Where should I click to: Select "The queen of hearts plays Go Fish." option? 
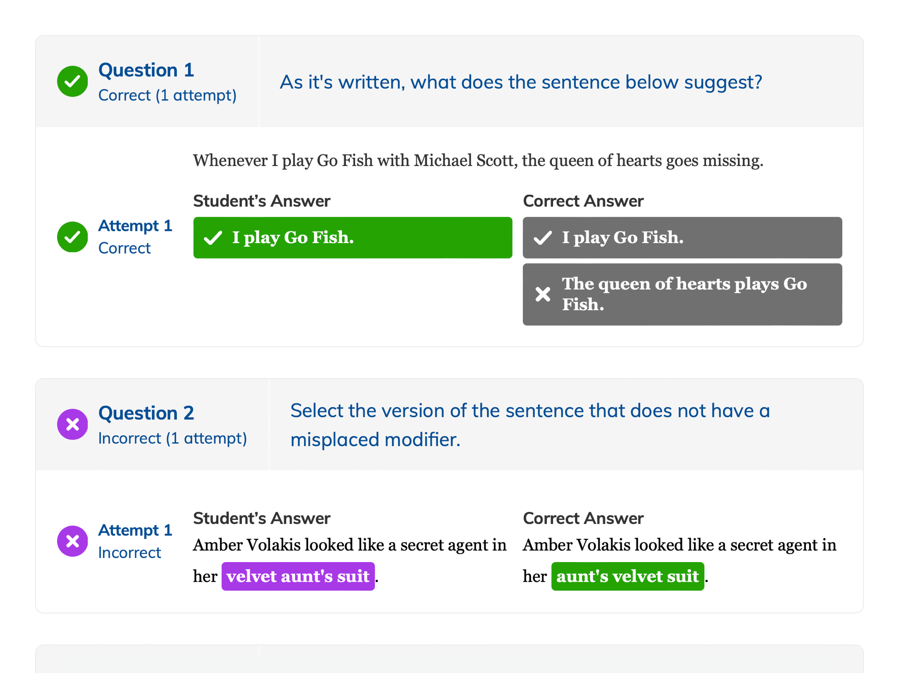pyautogui.click(x=682, y=294)
